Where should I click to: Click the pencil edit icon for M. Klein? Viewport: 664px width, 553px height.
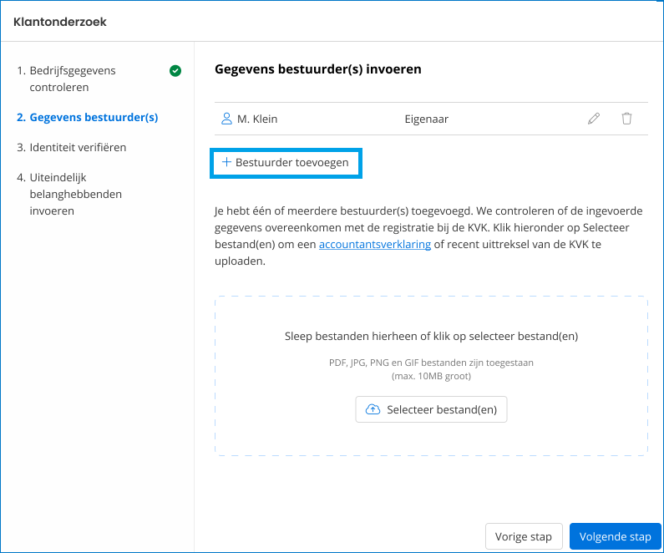point(594,119)
